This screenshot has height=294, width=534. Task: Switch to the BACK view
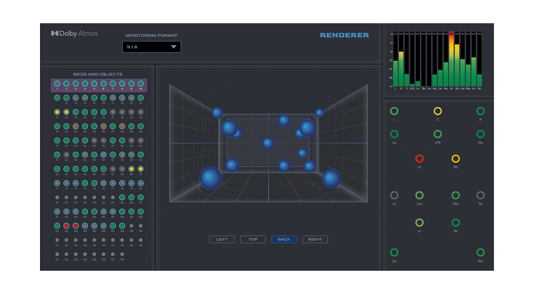pyautogui.click(x=284, y=239)
